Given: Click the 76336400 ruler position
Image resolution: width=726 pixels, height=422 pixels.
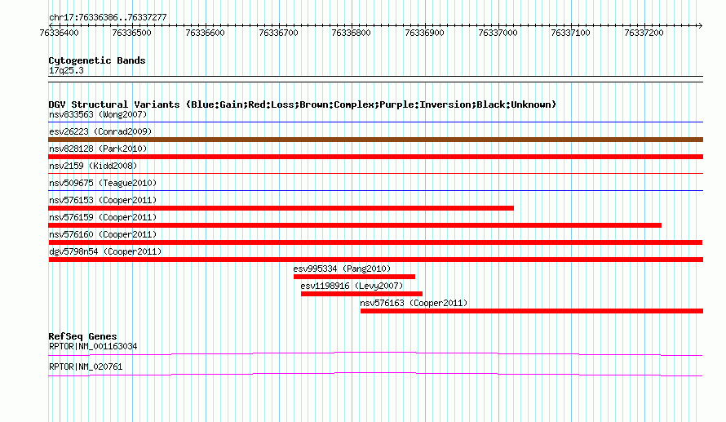Looking at the screenshot, I should click(60, 33).
